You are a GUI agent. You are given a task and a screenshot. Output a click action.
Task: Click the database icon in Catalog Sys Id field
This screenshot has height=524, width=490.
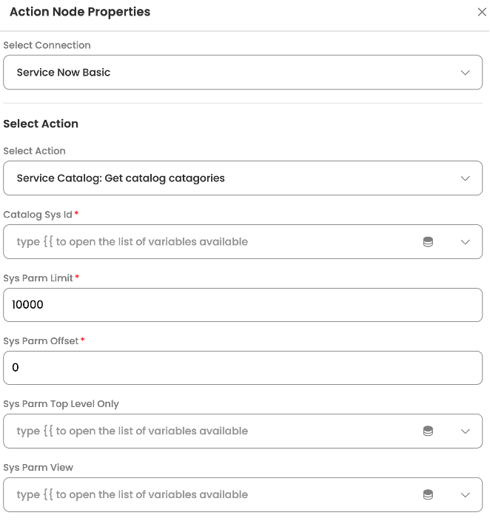pos(428,242)
